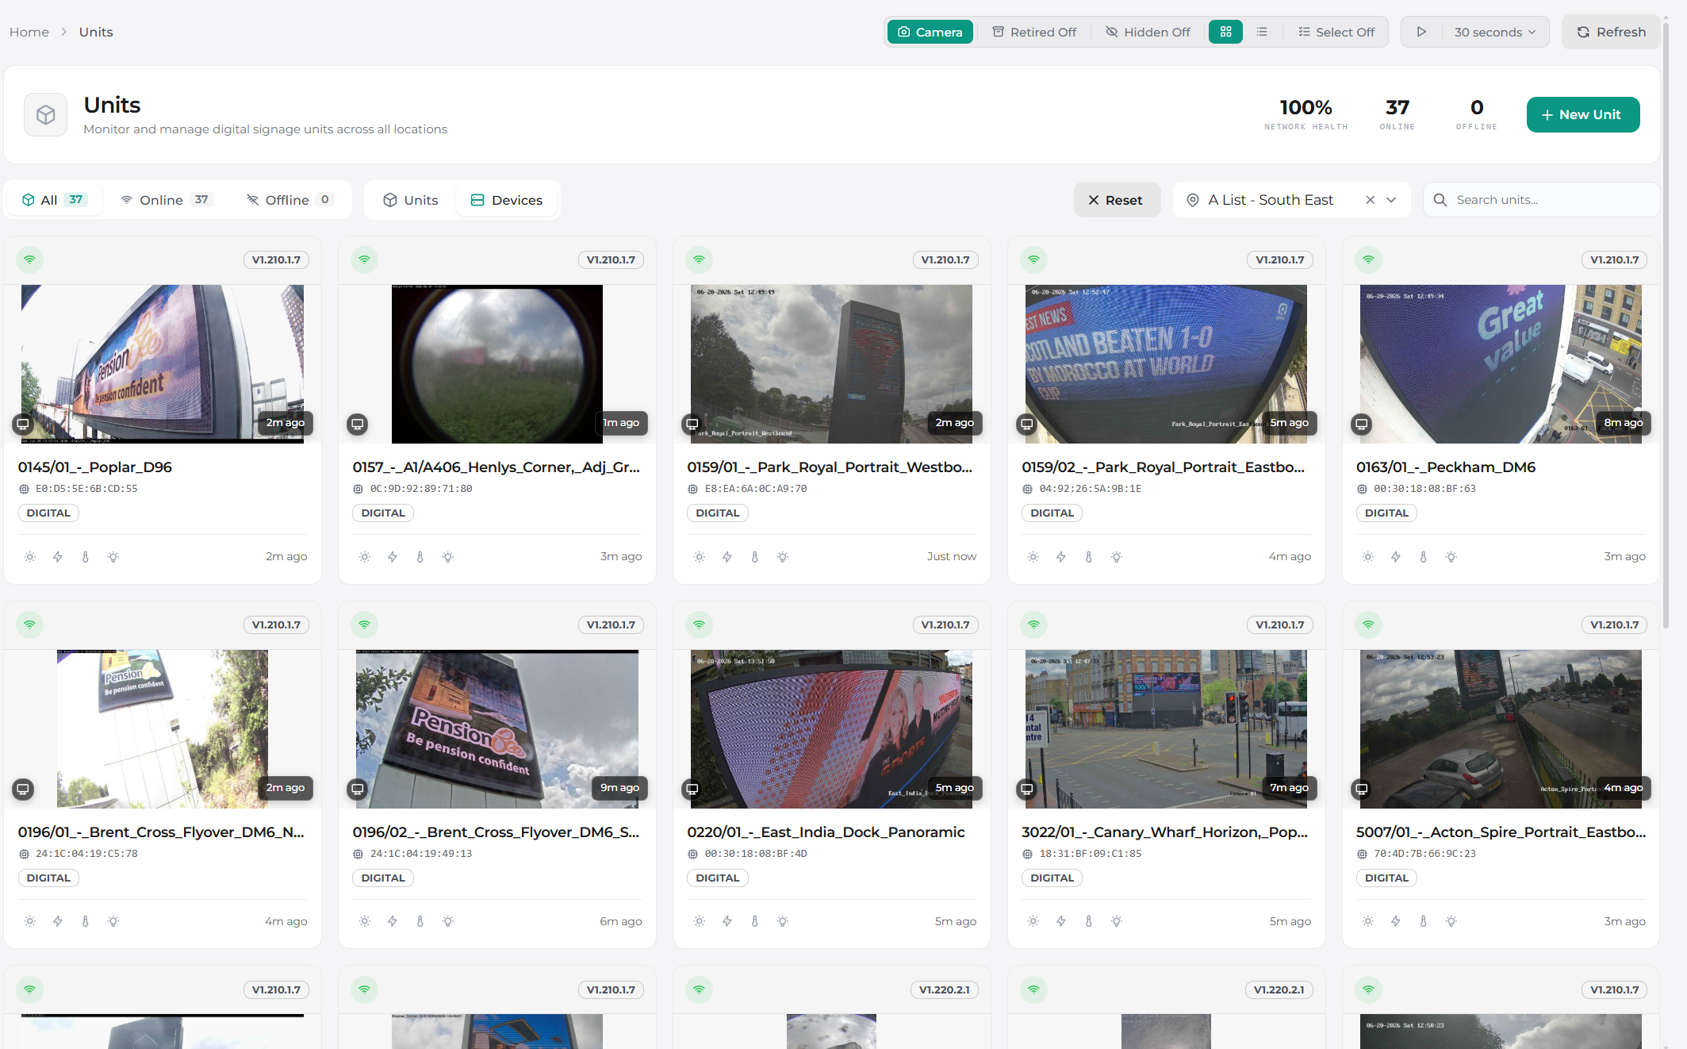Click screen icon on East_India_Dock thumbnail
Screen dimensions: 1687x1049
click(692, 789)
